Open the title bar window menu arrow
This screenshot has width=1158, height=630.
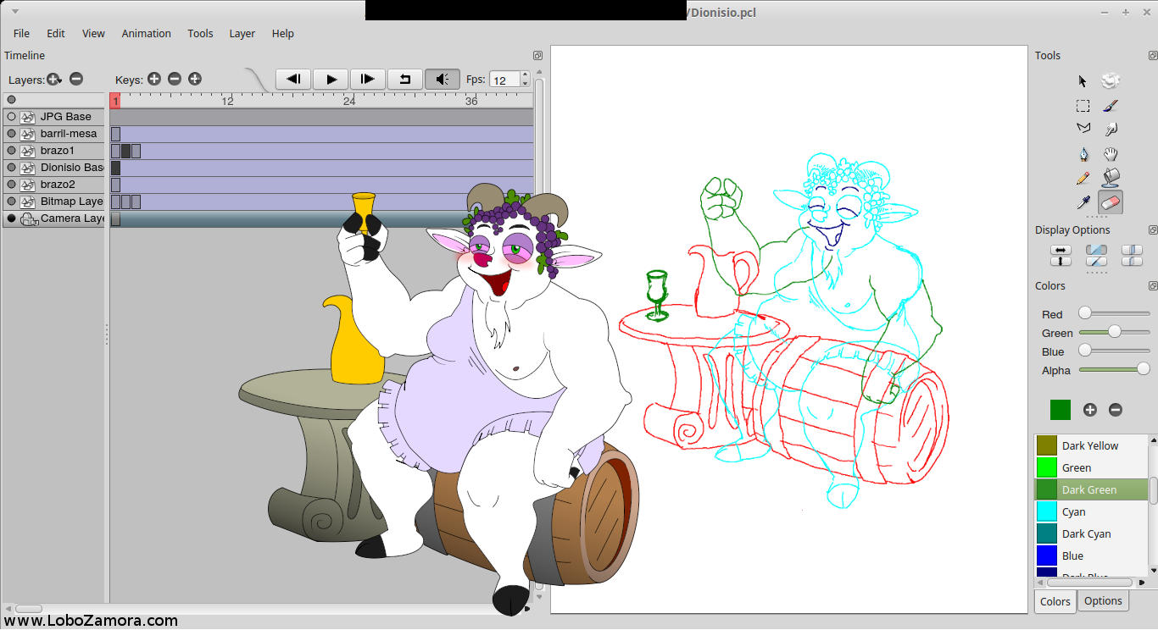(14, 11)
